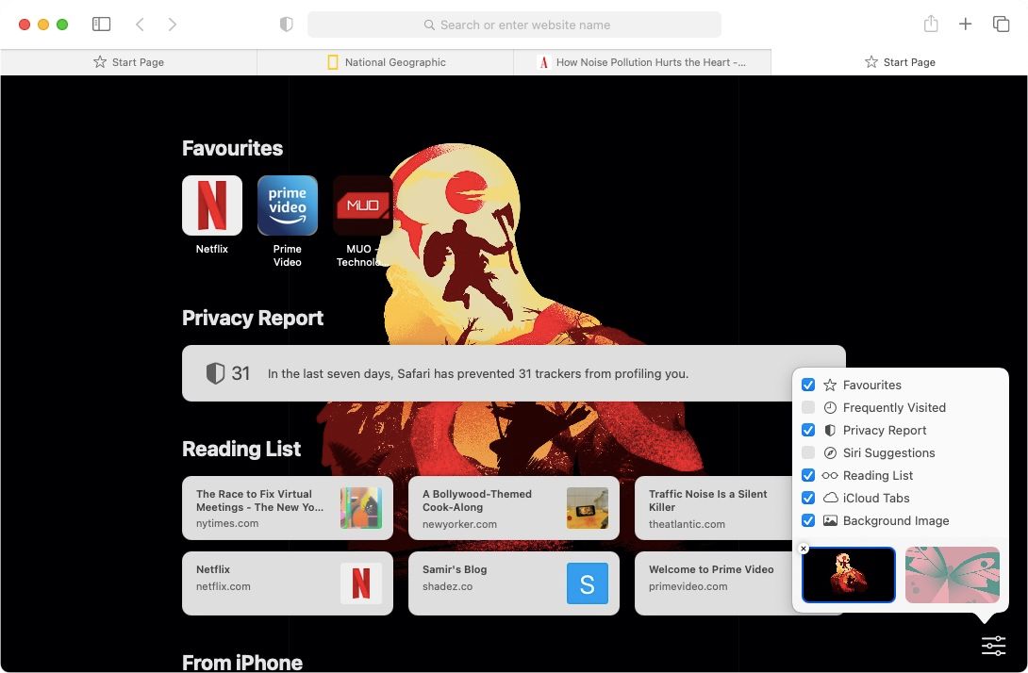Switch to the National Geographic tab

pyautogui.click(x=386, y=62)
